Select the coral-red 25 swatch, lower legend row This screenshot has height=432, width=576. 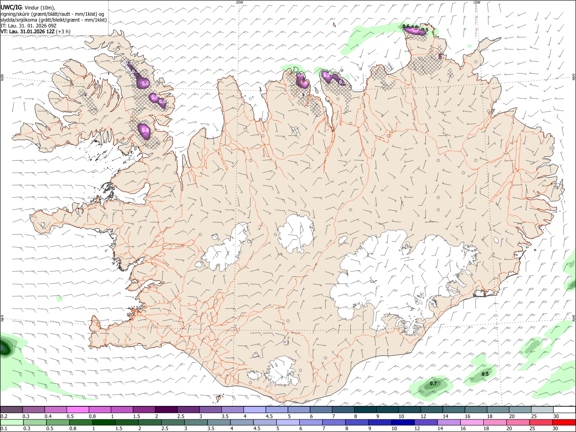point(541,422)
